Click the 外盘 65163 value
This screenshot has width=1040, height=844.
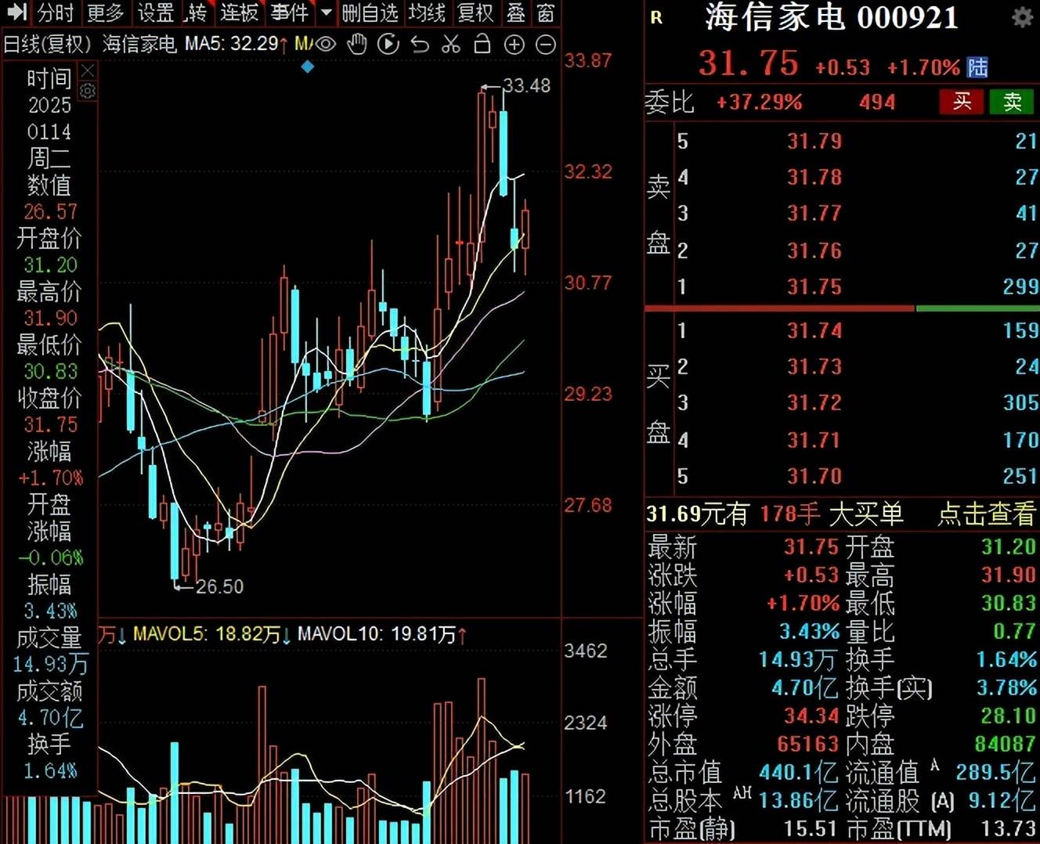[x=808, y=744]
